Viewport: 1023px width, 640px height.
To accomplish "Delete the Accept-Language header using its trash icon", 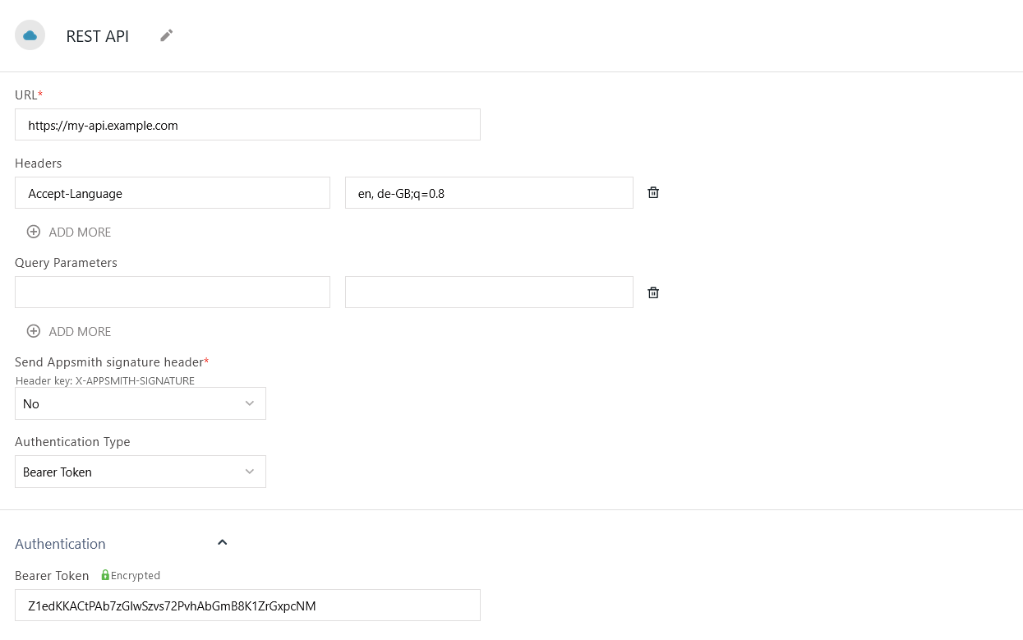I will 652,192.
